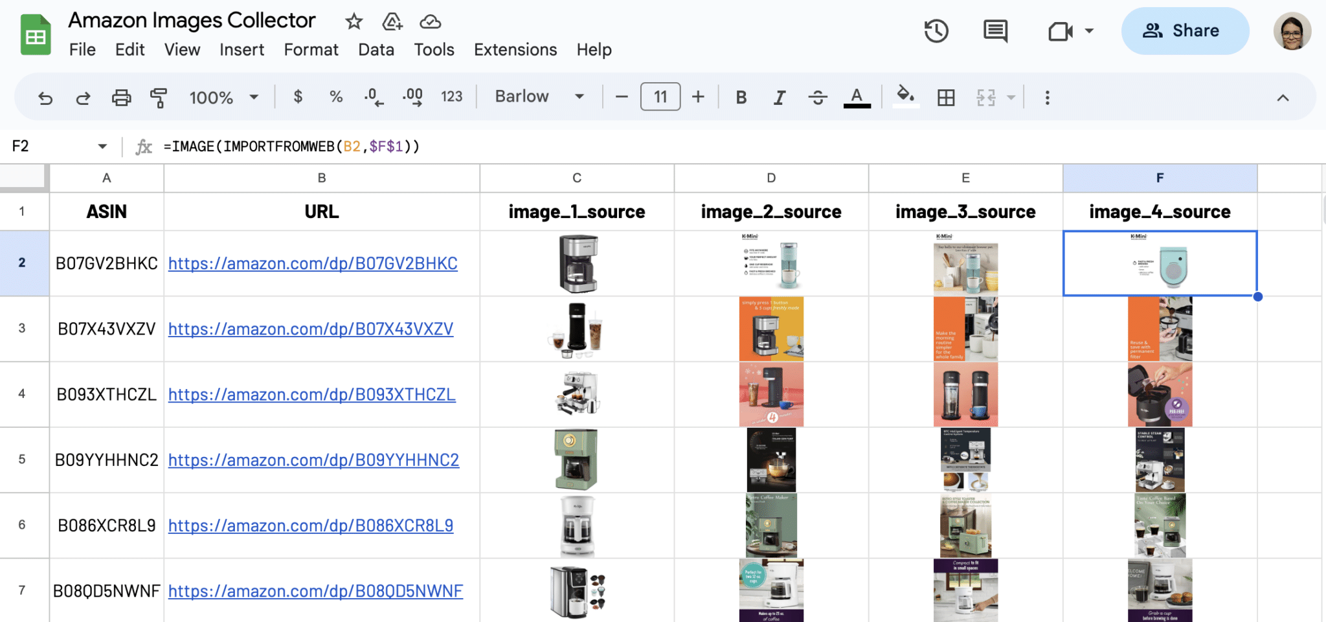Toggle italic formatting
The width and height of the screenshot is (1326, 622).
[779, 97]
